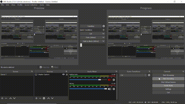Expand the Cut quick transition dropdown
The image size is (185, 104).
click(103, 34)
